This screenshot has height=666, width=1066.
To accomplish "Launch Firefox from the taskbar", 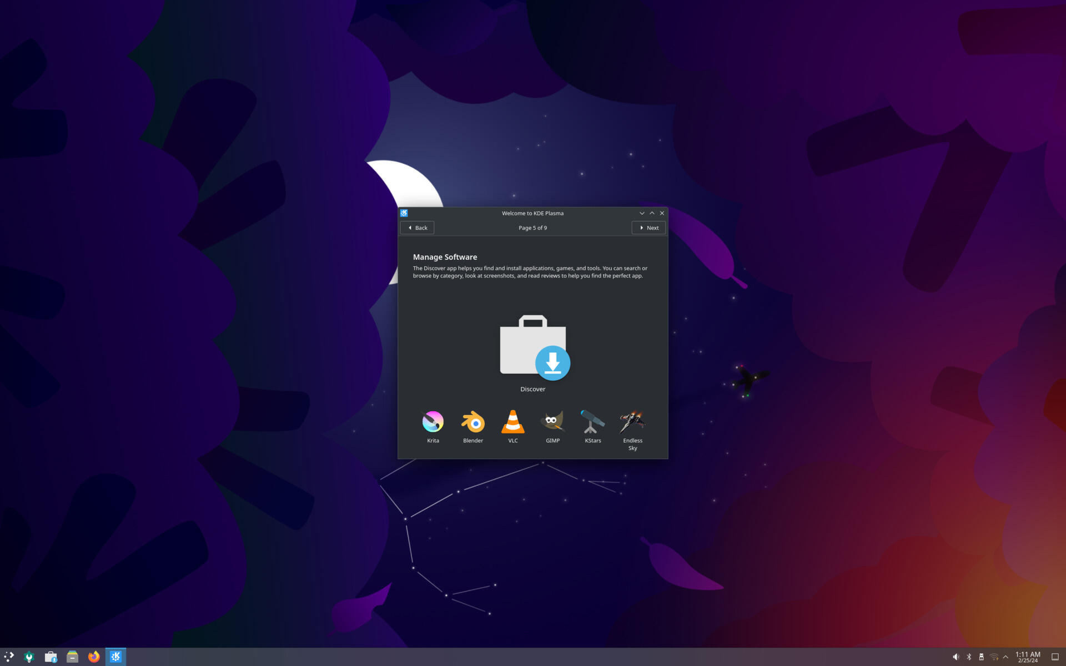I will tap(94, 657).
